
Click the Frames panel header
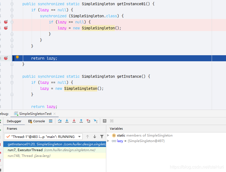coord(12,129)
